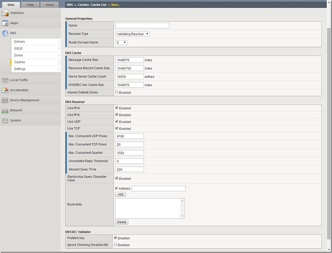Click the Device Management icon

[5, 100]
